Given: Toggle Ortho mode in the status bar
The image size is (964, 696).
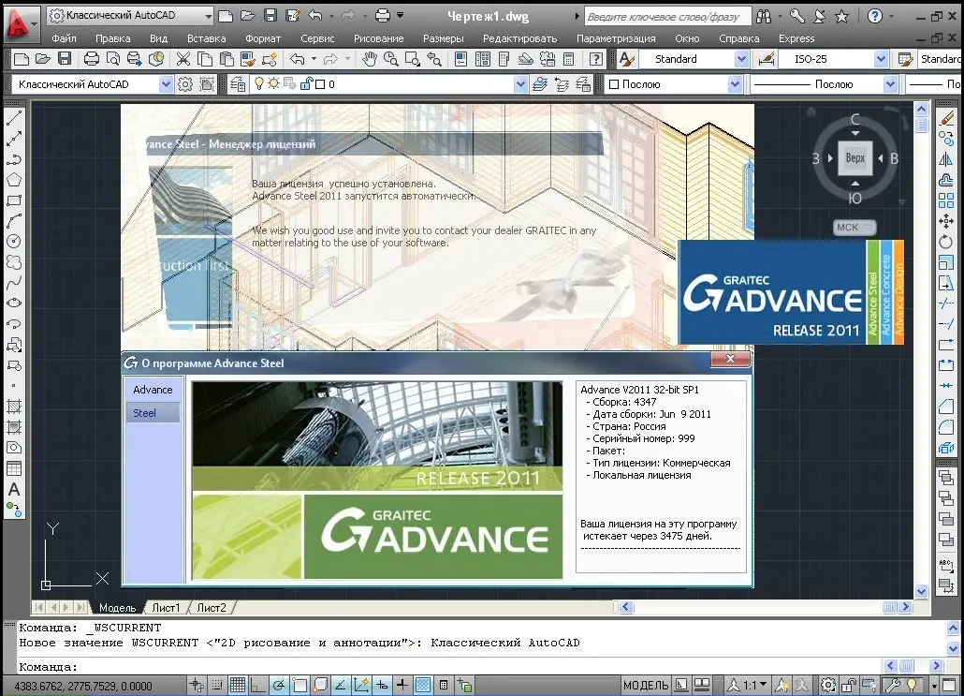Looking at the screenshot, I should [x=258, y=685].
